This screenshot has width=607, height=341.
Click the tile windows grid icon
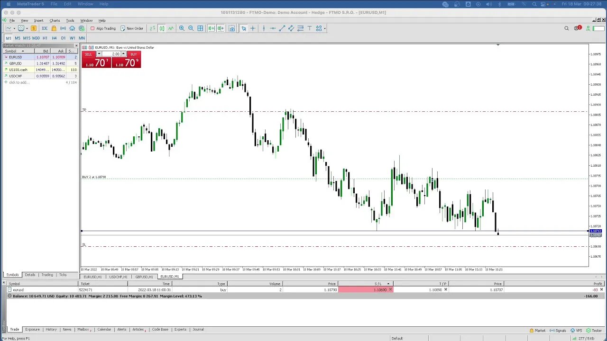click(x=200, y=28)
